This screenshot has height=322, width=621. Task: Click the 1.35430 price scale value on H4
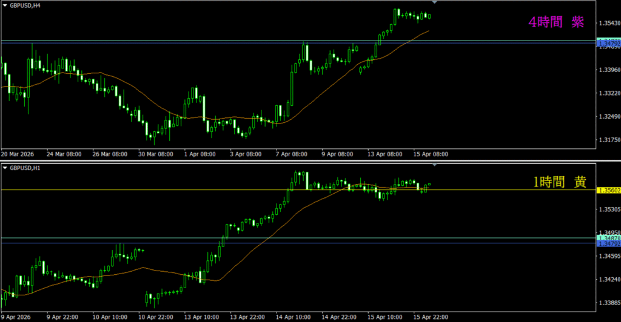point(608,24)
